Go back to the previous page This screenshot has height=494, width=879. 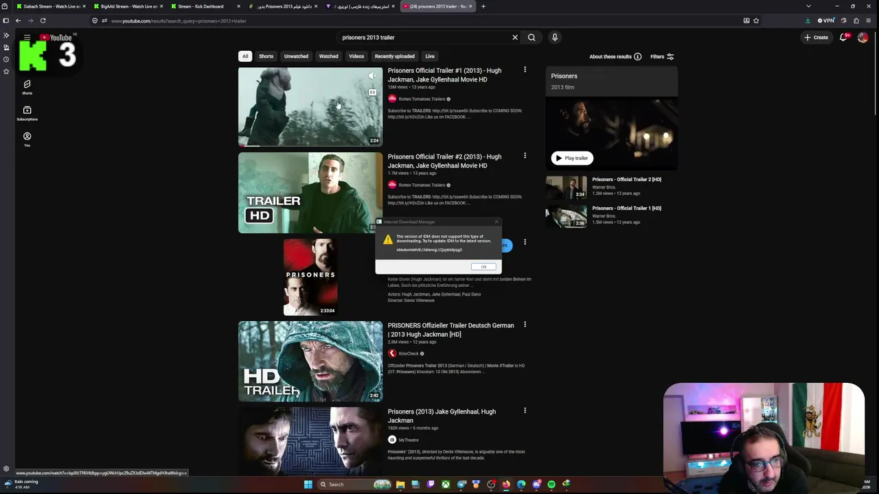coord(19,21)
